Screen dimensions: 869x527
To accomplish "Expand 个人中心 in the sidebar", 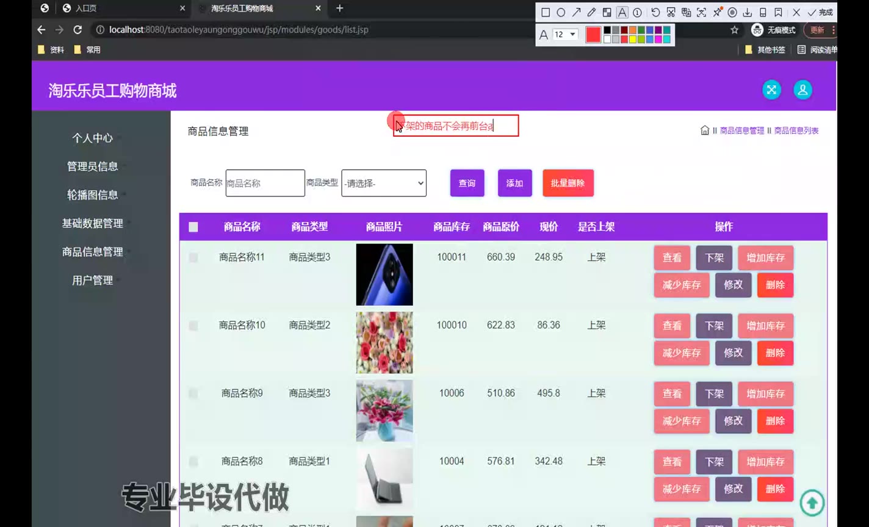I will pyautogui.click(x=93, y=138).
